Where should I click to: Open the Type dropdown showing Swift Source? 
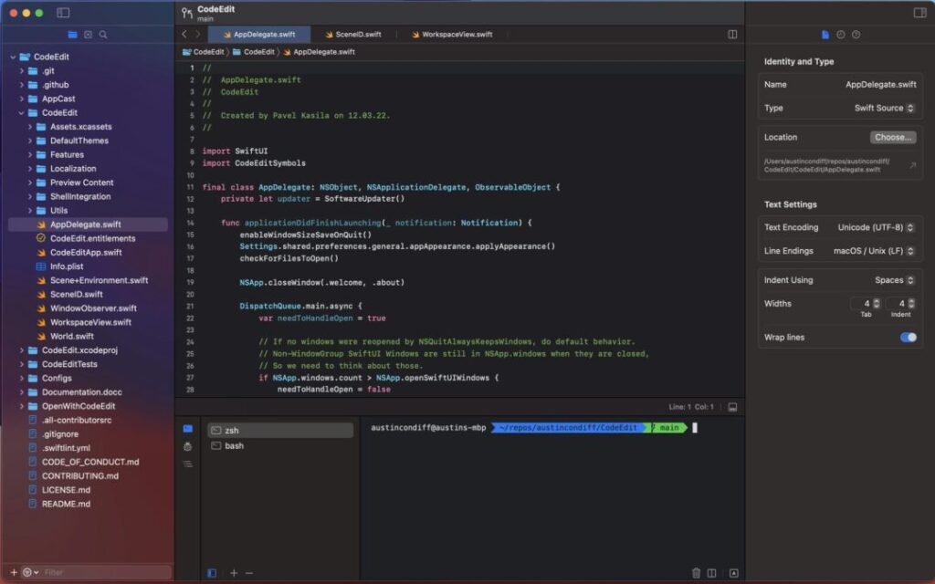tap(884, 108)
